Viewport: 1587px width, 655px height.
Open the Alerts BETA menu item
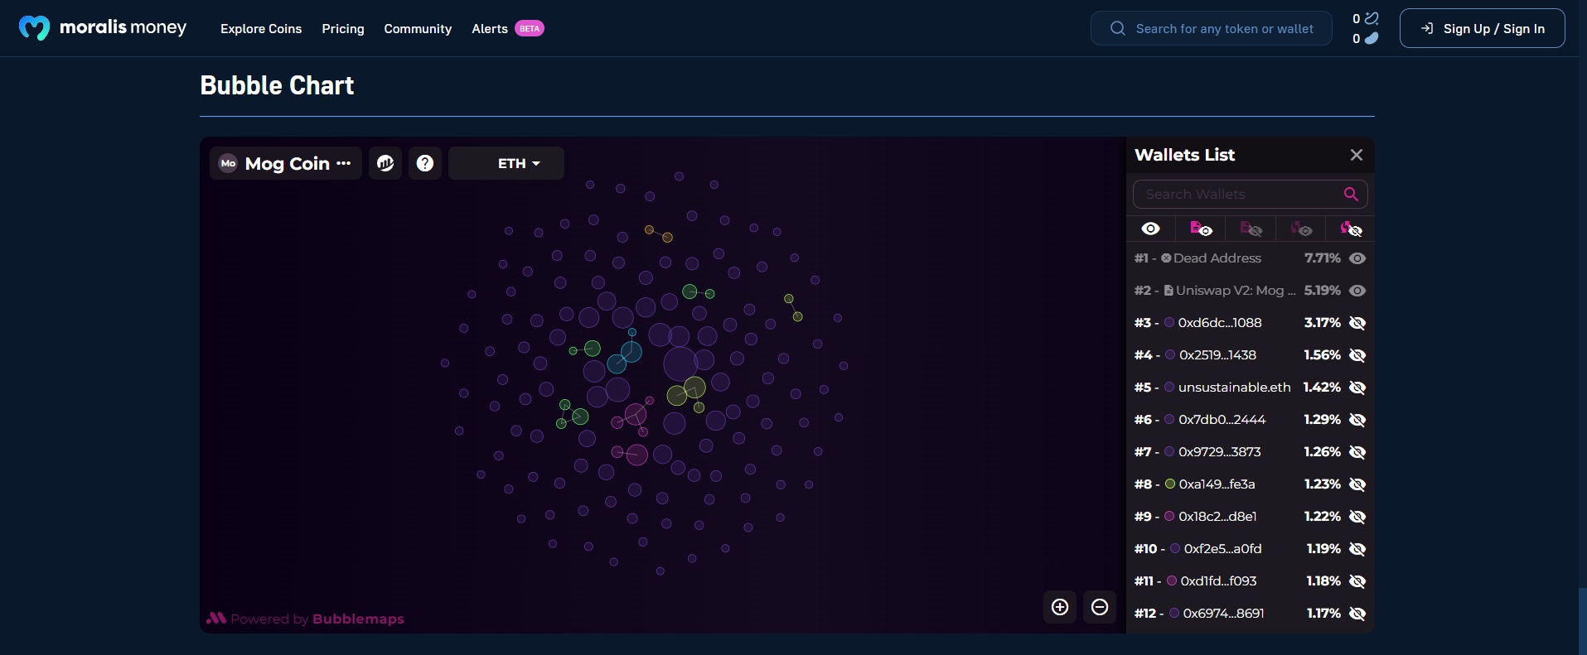pos(508,28)
